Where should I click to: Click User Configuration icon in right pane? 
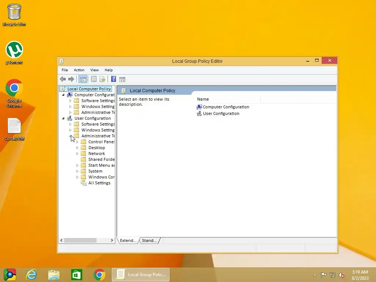[199, 114]
